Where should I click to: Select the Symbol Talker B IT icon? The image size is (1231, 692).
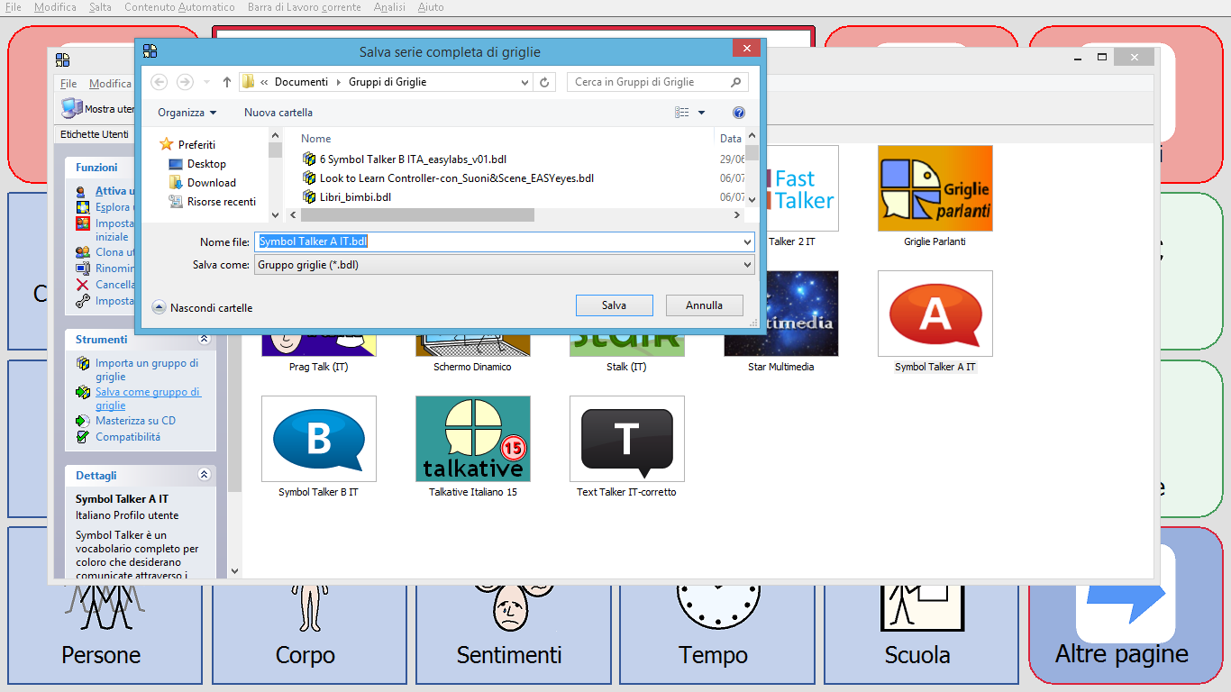click(x=319, y=439)
